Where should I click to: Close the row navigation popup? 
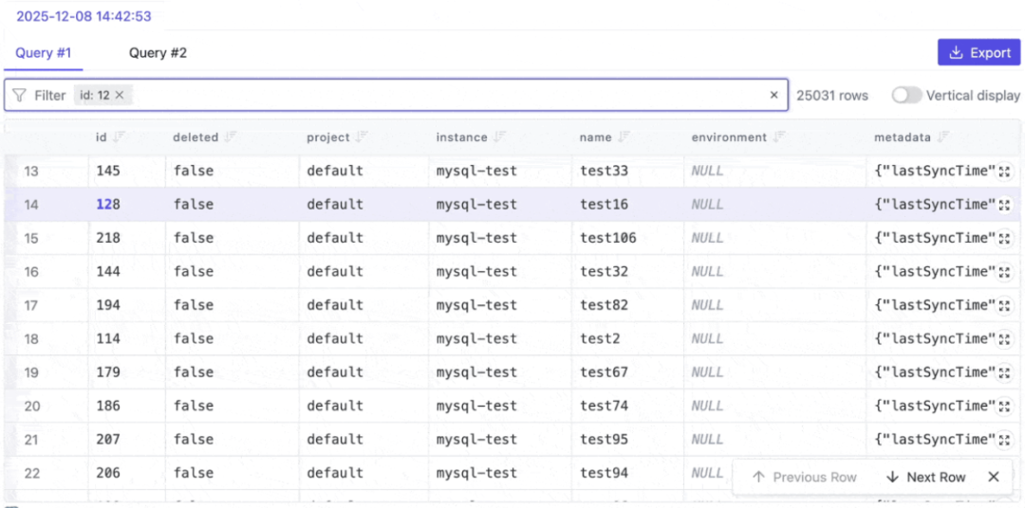(994, 478)
